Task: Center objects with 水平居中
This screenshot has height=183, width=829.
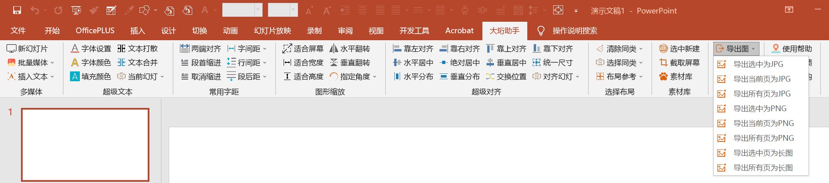Action: tap(413, 62)
